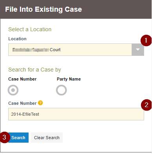Click the blurred court name text
The width and height of the screenshot is (152, 154).
31,50
